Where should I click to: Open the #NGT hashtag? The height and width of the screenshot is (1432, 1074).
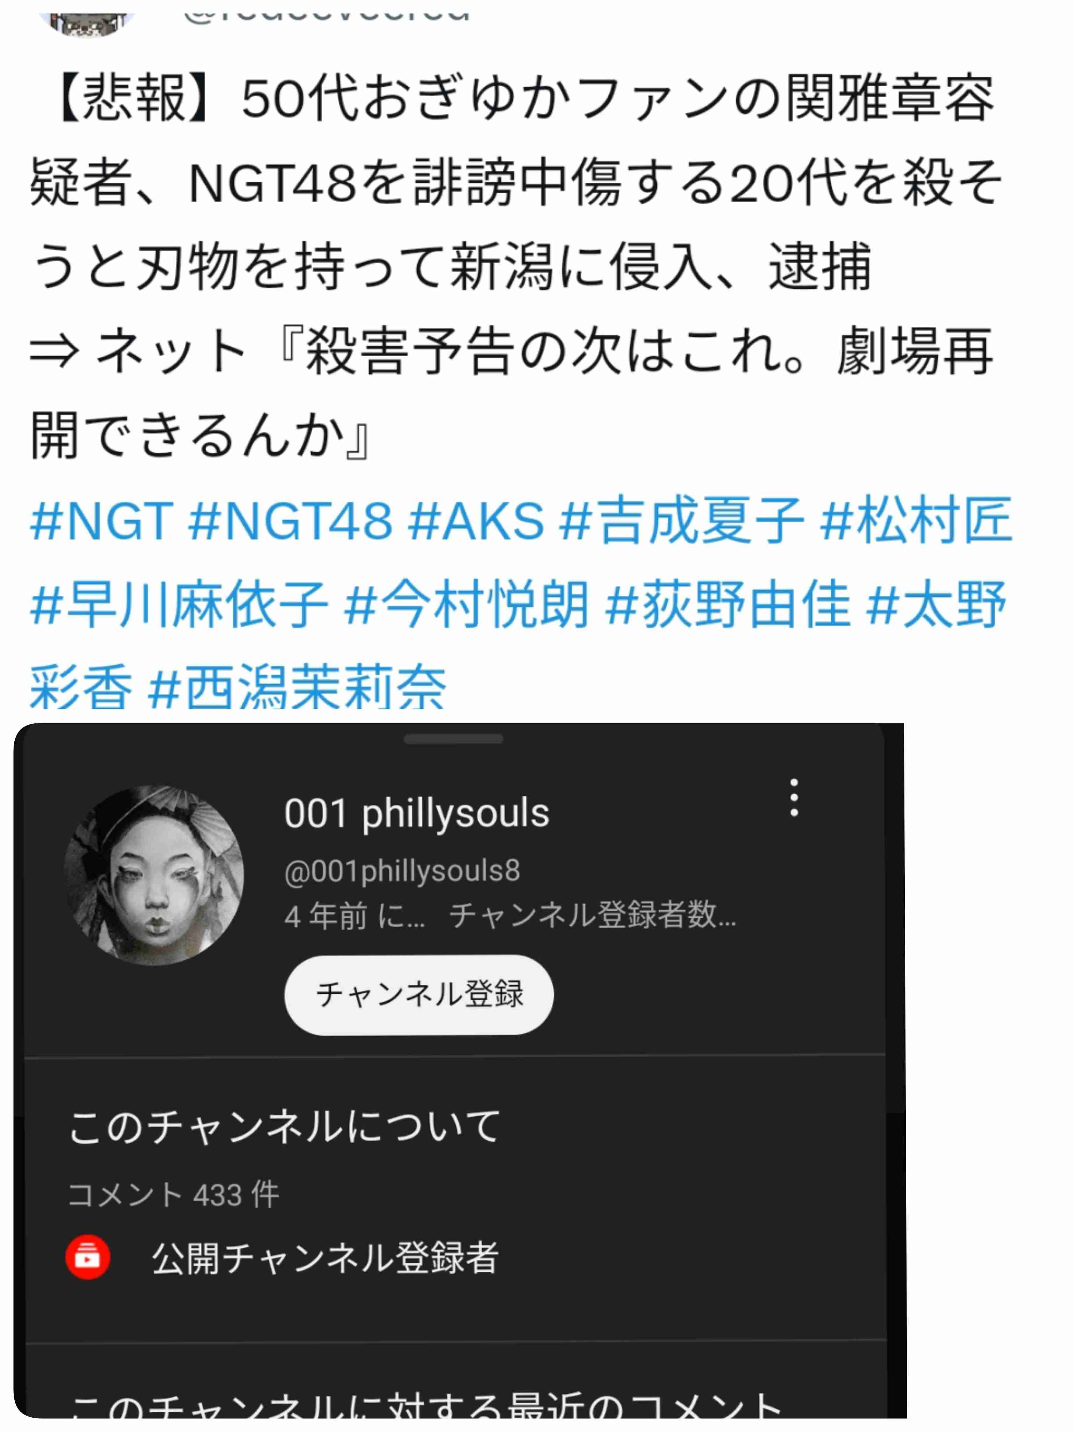[x=102, y=521]
